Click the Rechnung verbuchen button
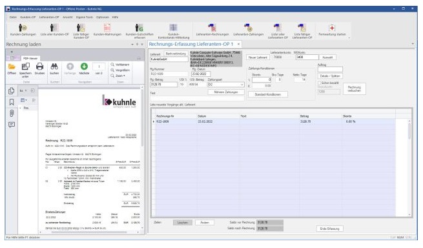423x248 pixels. tap(354, 88)
